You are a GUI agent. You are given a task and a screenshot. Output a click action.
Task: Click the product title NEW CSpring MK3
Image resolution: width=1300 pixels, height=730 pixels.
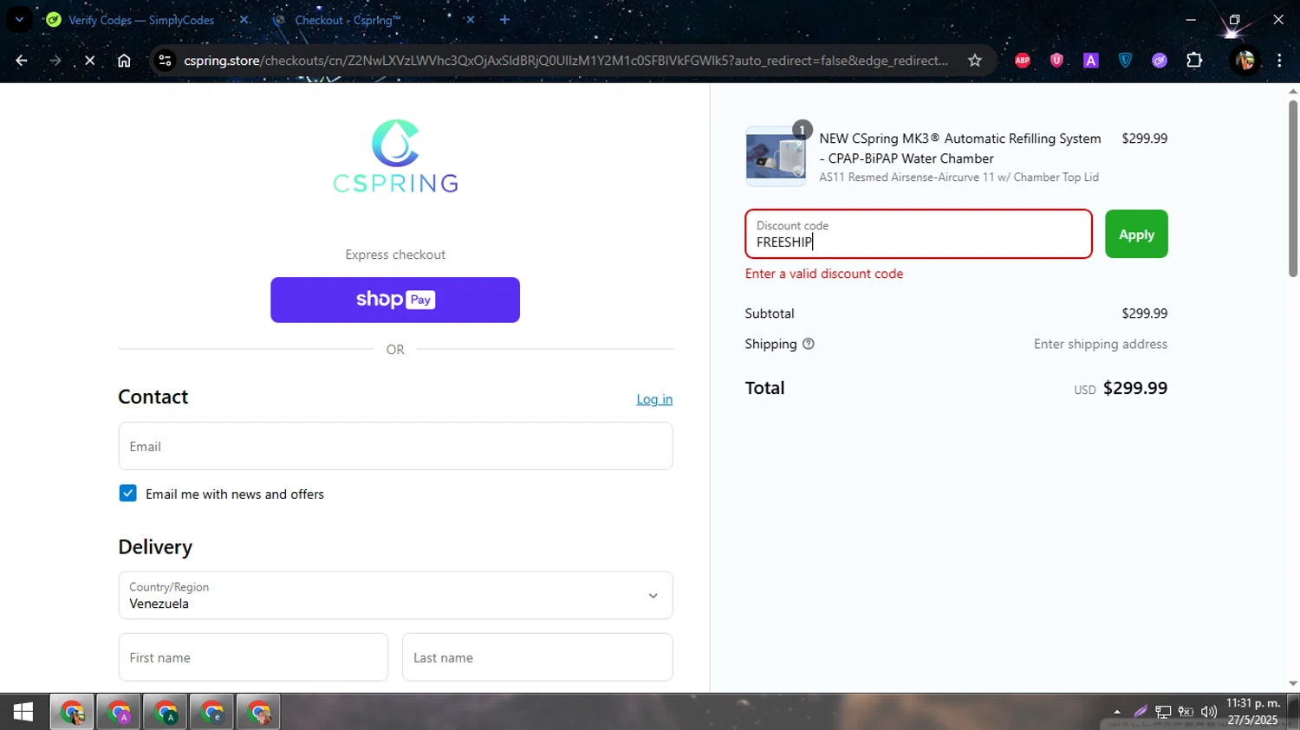tap(960, 148)
